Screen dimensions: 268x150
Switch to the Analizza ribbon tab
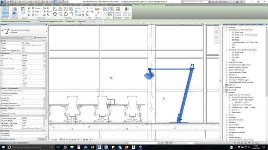click(57, 5)
